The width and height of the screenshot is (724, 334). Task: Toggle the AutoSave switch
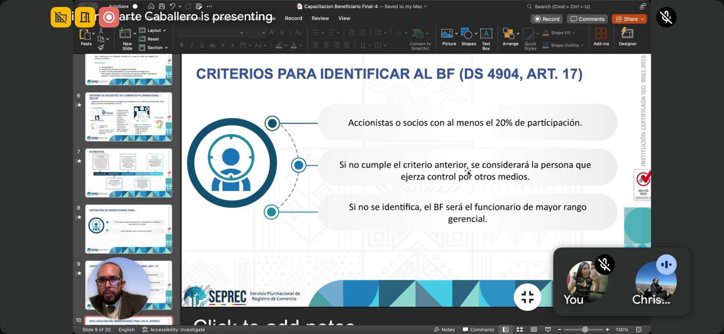(137, 6)
